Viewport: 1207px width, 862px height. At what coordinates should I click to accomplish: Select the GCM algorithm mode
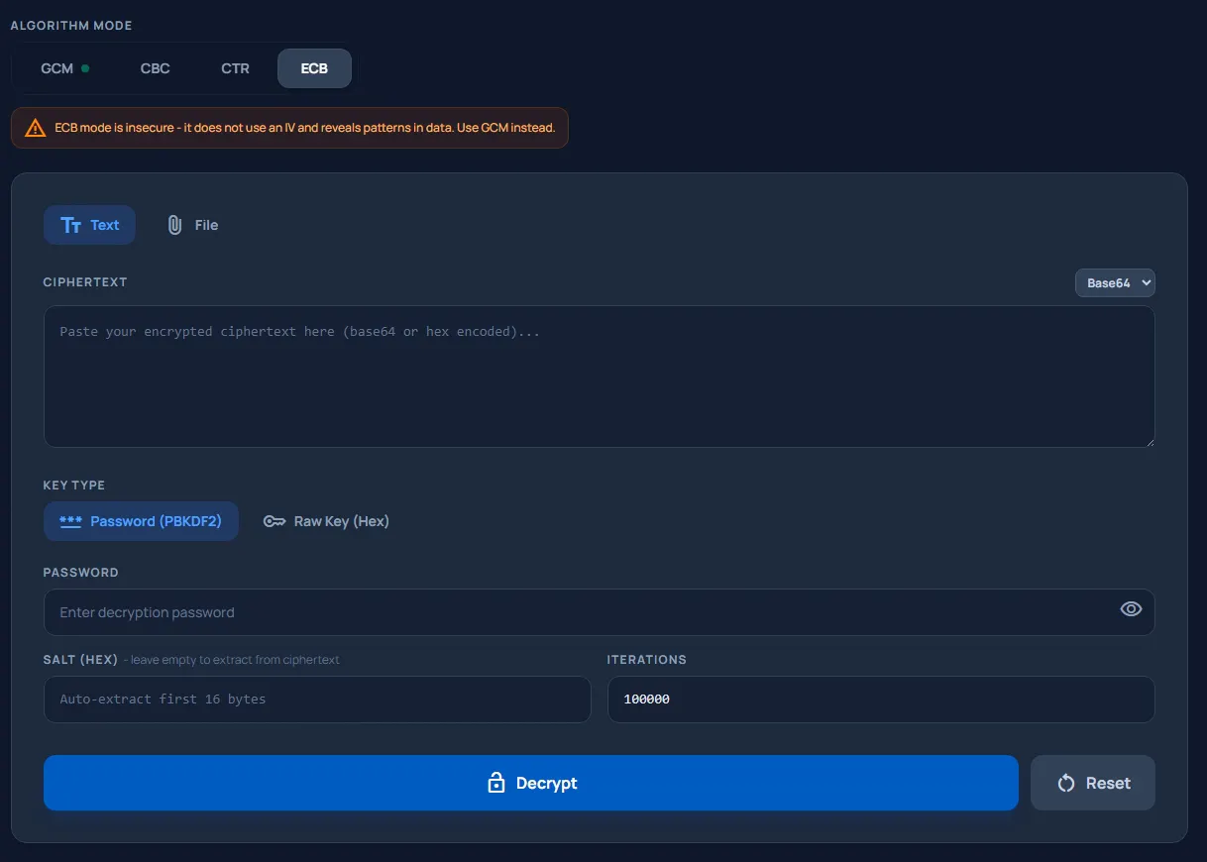tap(64, 68)
